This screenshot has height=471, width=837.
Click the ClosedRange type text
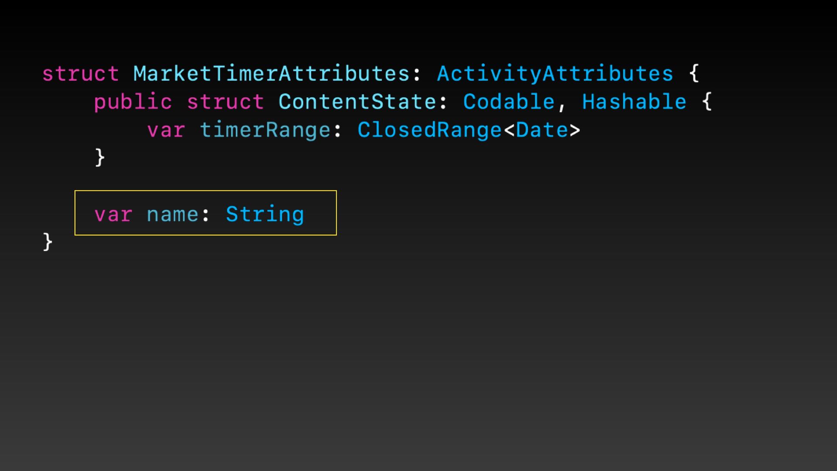429,130
